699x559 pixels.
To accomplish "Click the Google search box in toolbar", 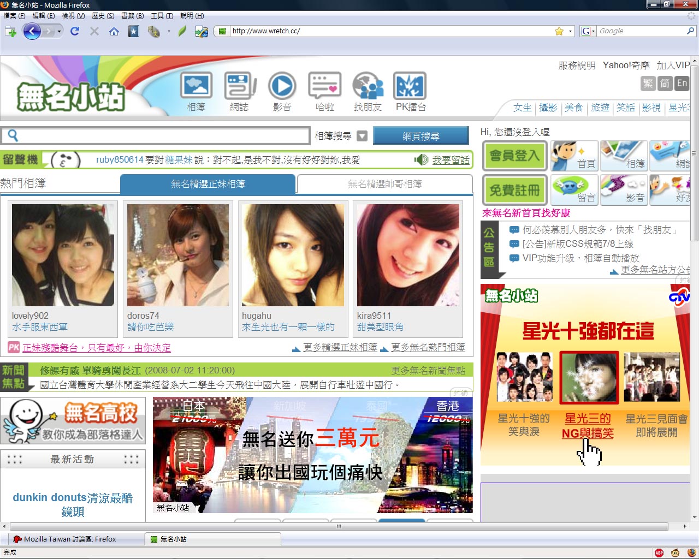I will 641,31.
